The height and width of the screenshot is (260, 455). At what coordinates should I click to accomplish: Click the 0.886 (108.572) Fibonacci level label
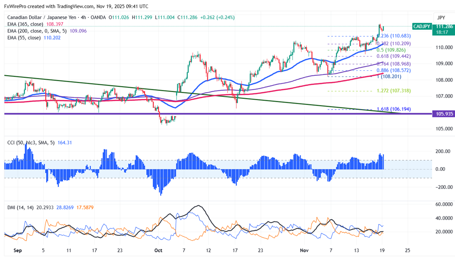[394, 70]
